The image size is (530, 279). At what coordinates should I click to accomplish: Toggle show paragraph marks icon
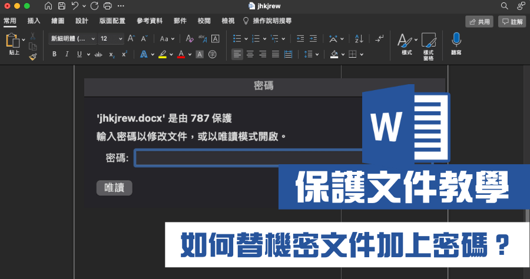[x=379, y=39]
